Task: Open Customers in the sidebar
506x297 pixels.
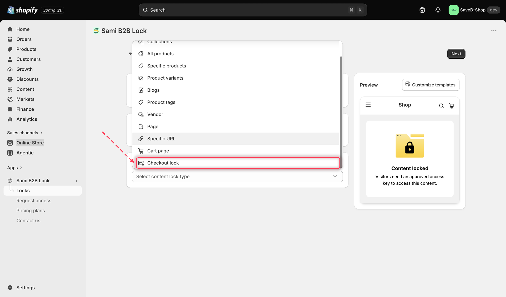Action: (x=28, y=59)
